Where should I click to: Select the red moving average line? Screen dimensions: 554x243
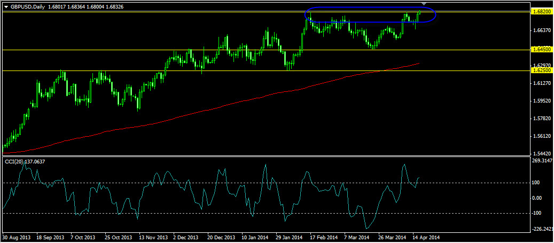click(x=212, y=109)
